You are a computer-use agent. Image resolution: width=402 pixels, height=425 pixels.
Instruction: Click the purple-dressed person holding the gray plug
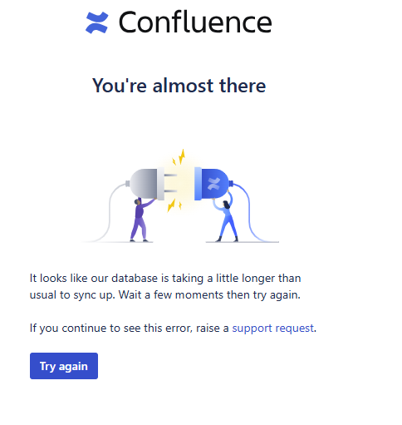coord(141,220)
